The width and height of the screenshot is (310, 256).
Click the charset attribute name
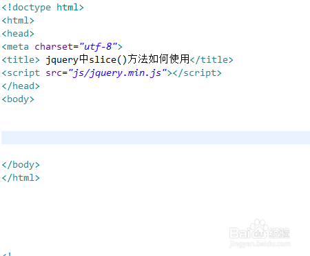(x=54, y=47)
